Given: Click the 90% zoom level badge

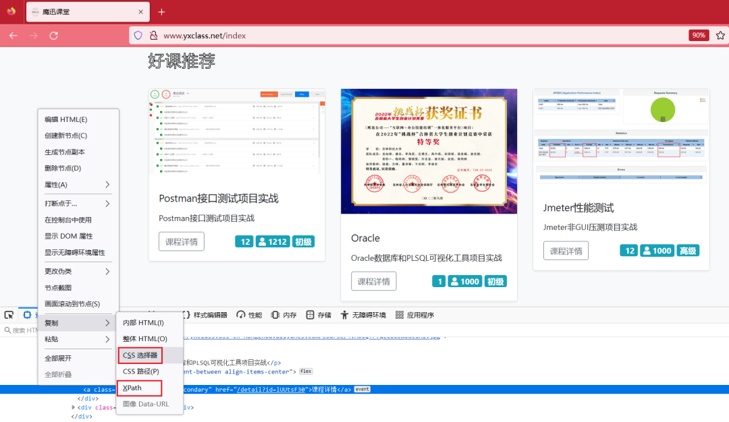Looking at the screenshot, I should tap(699, 35).
